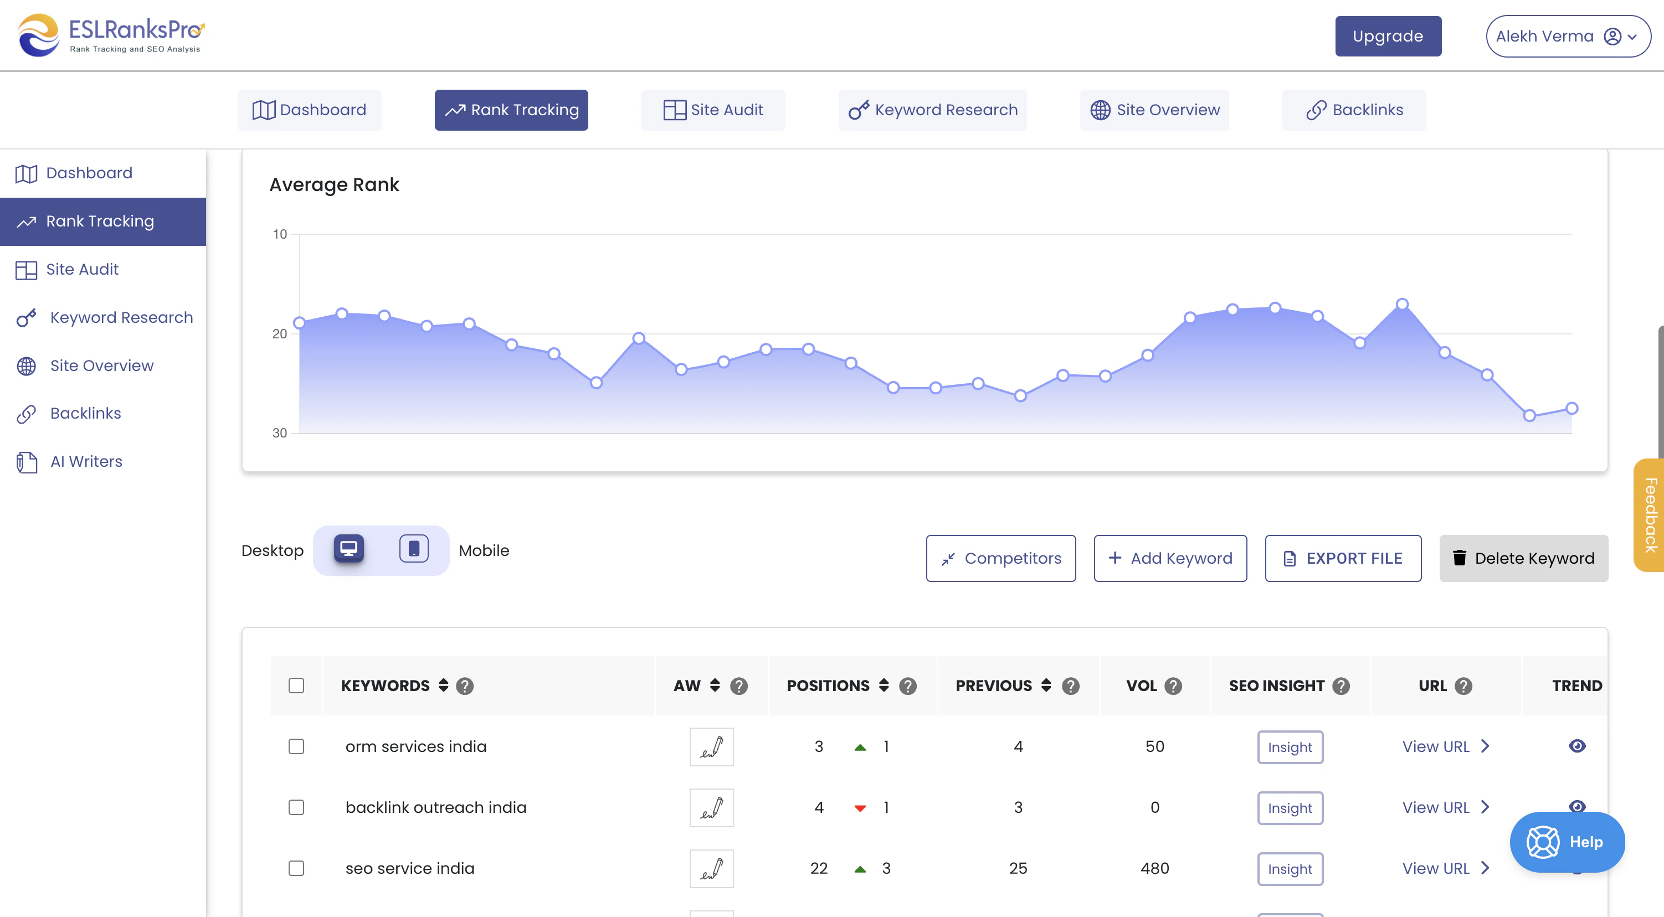Screen dimensions: 1664x917
Task: Click the SEO INSIGHT question mark icon
Action: click(1341, 686)
